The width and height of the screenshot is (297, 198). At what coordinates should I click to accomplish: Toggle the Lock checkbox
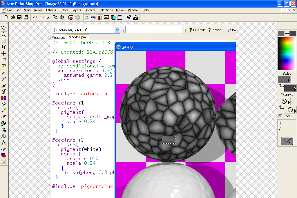click(280, 116)
